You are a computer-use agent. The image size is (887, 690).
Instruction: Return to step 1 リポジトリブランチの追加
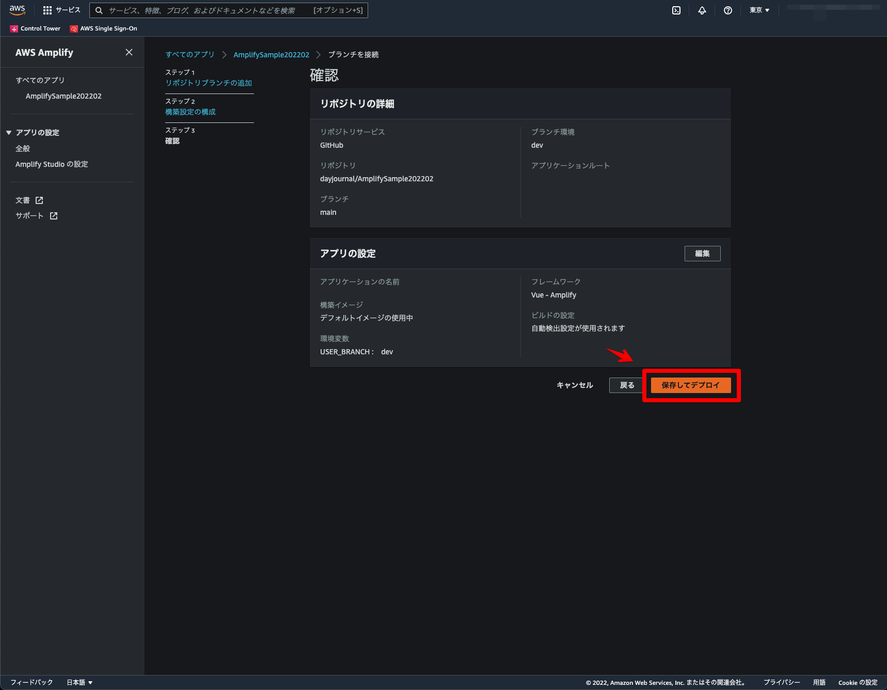point(209,83)
